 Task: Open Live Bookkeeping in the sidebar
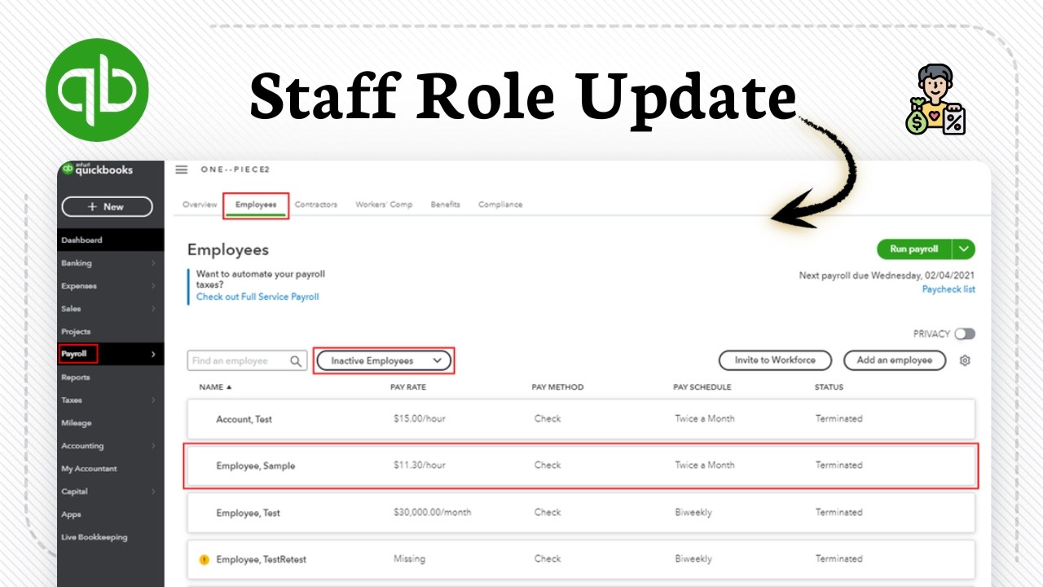95,537
